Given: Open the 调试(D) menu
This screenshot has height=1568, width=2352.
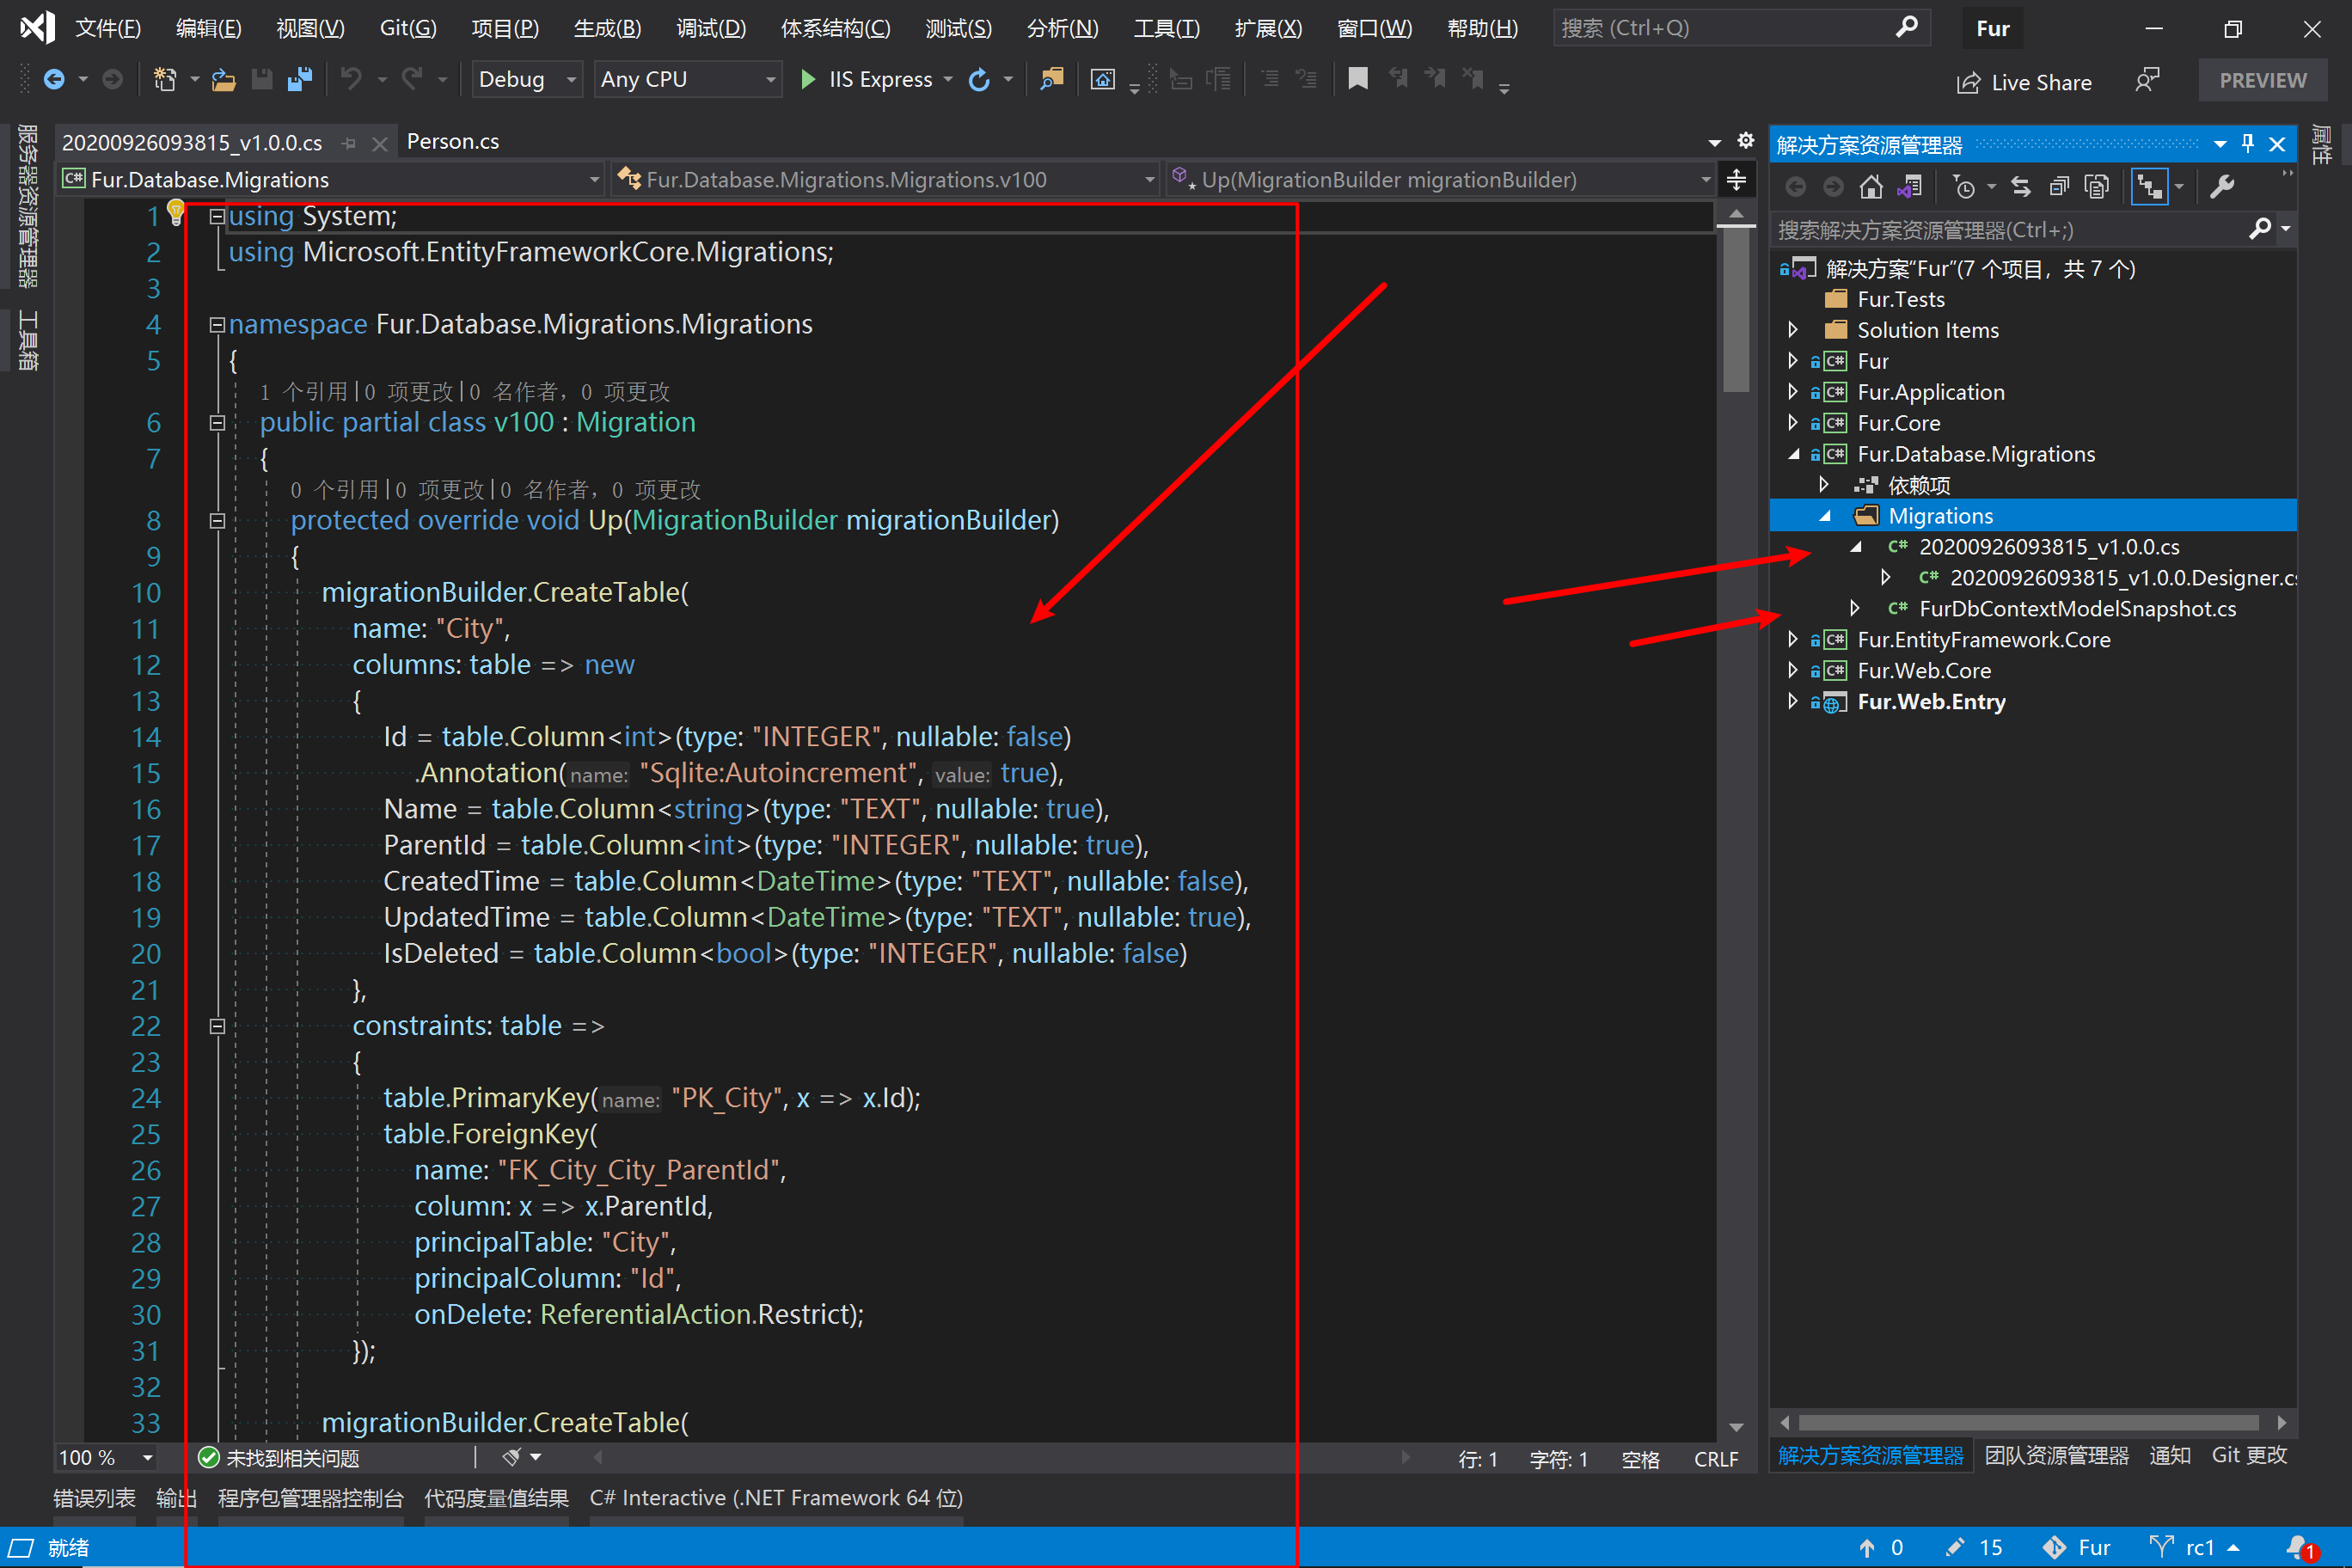Looking at the screenshot, I should (710, 28).
